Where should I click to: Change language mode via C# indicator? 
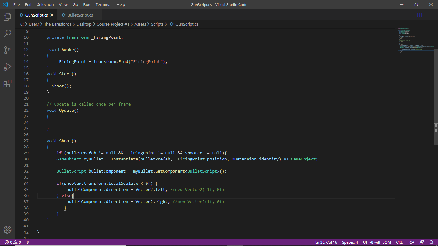coord(412,242)
